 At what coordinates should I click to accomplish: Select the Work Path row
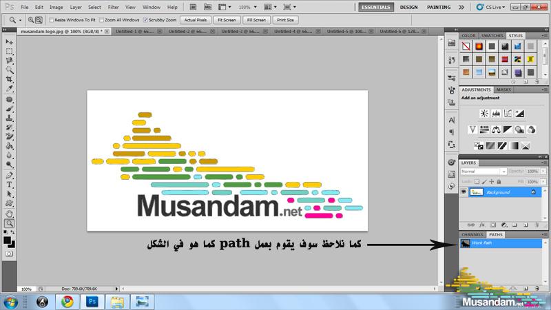[x=501, y=243]
